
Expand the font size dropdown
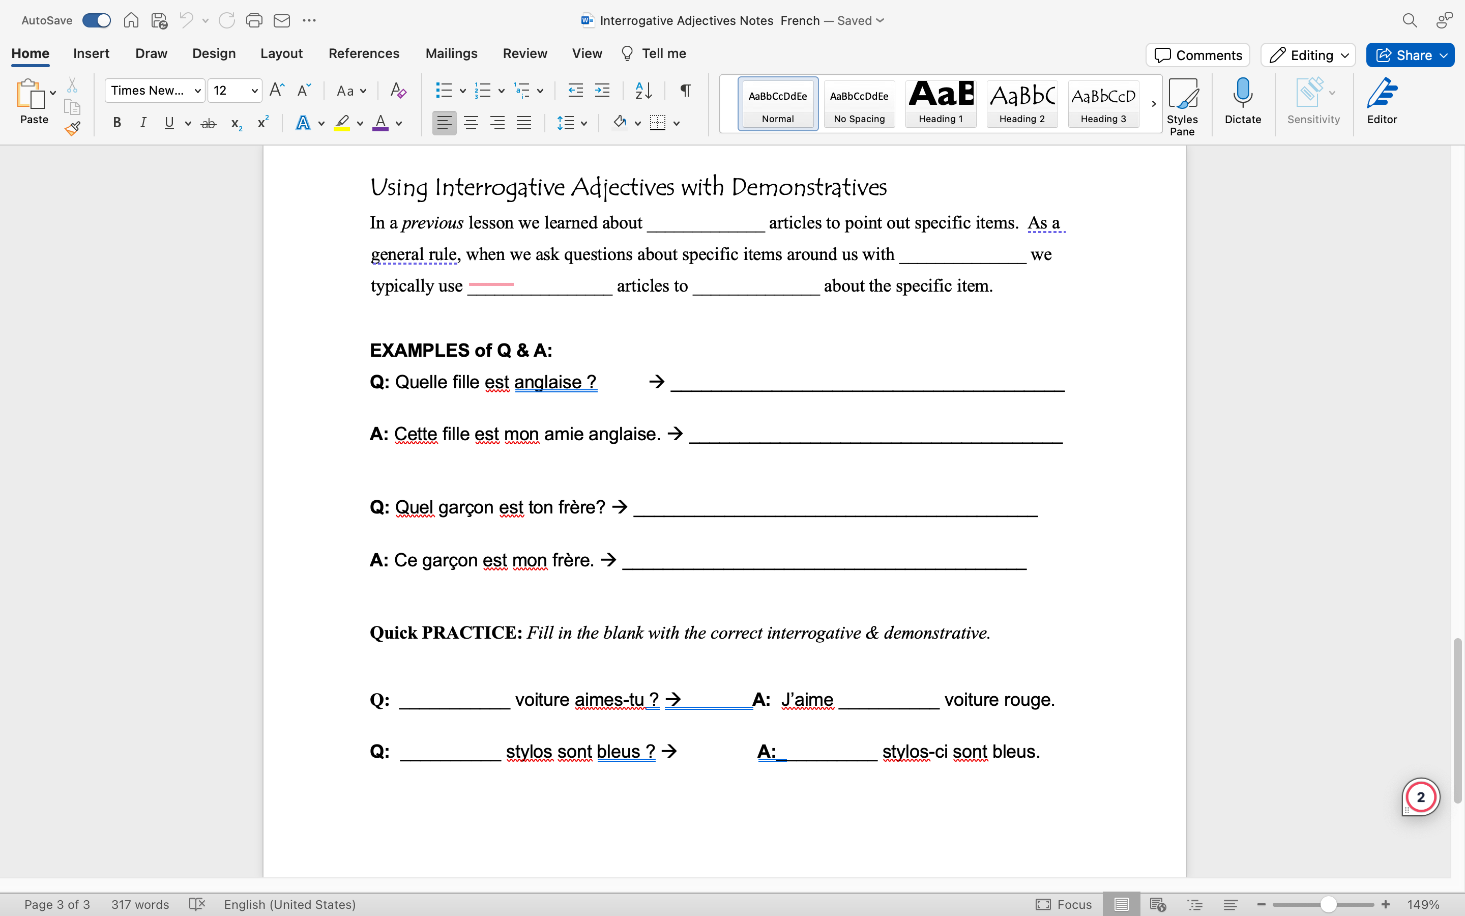point(254,91)
